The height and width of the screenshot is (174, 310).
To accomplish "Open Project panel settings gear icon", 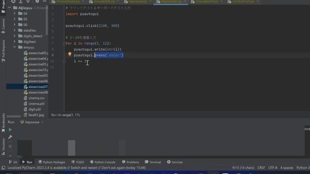I will point(37,1).
